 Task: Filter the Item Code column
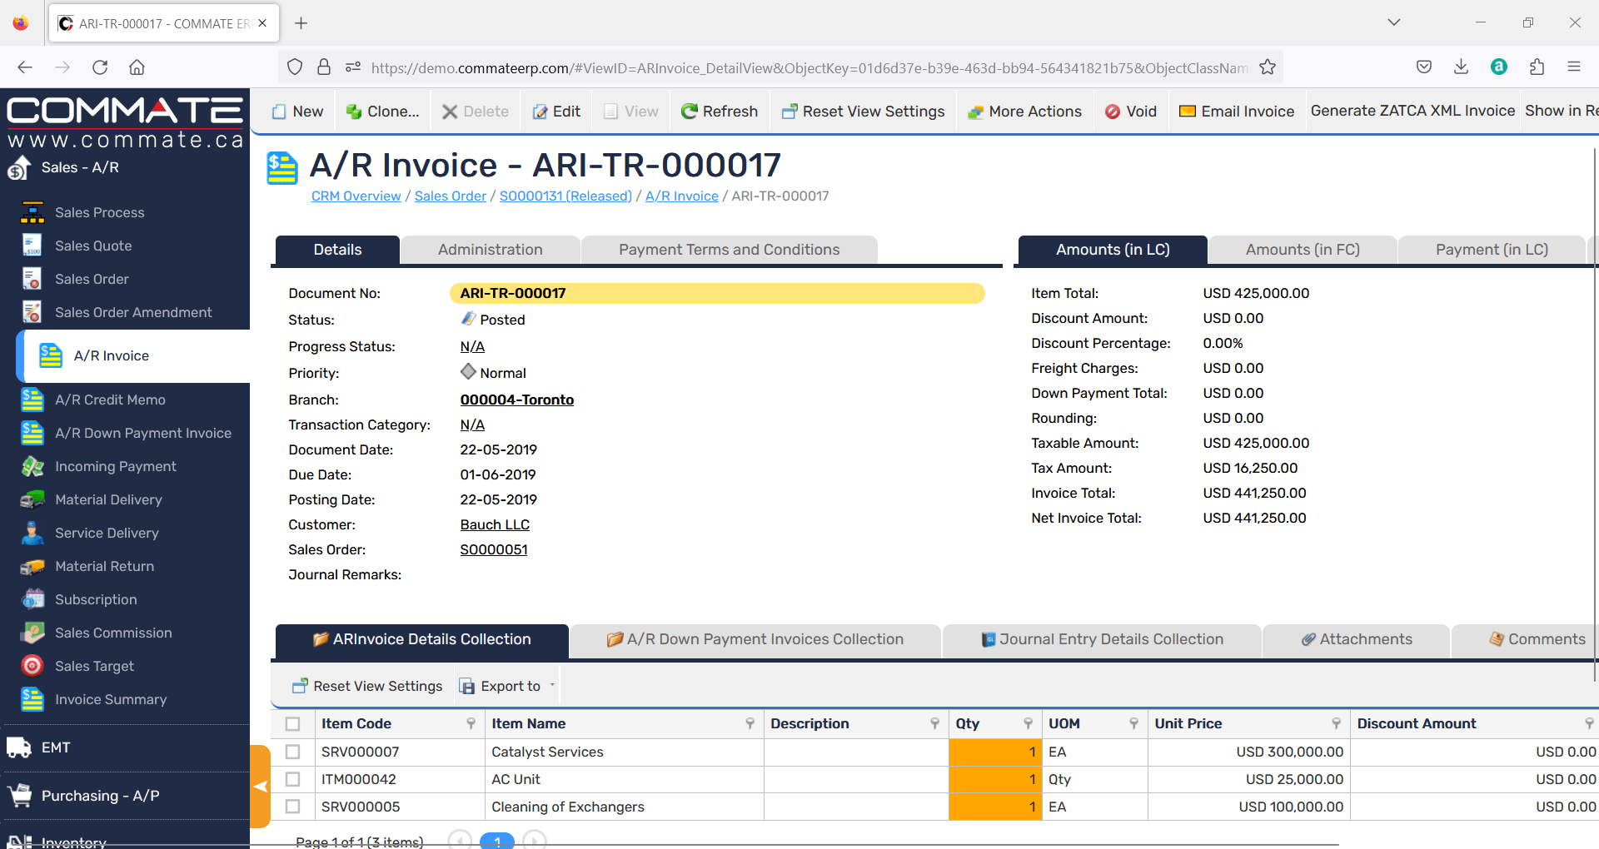(x=471, y=724)
